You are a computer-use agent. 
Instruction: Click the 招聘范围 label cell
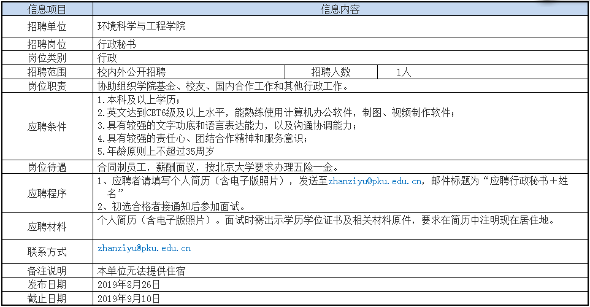tap(47, 72)
